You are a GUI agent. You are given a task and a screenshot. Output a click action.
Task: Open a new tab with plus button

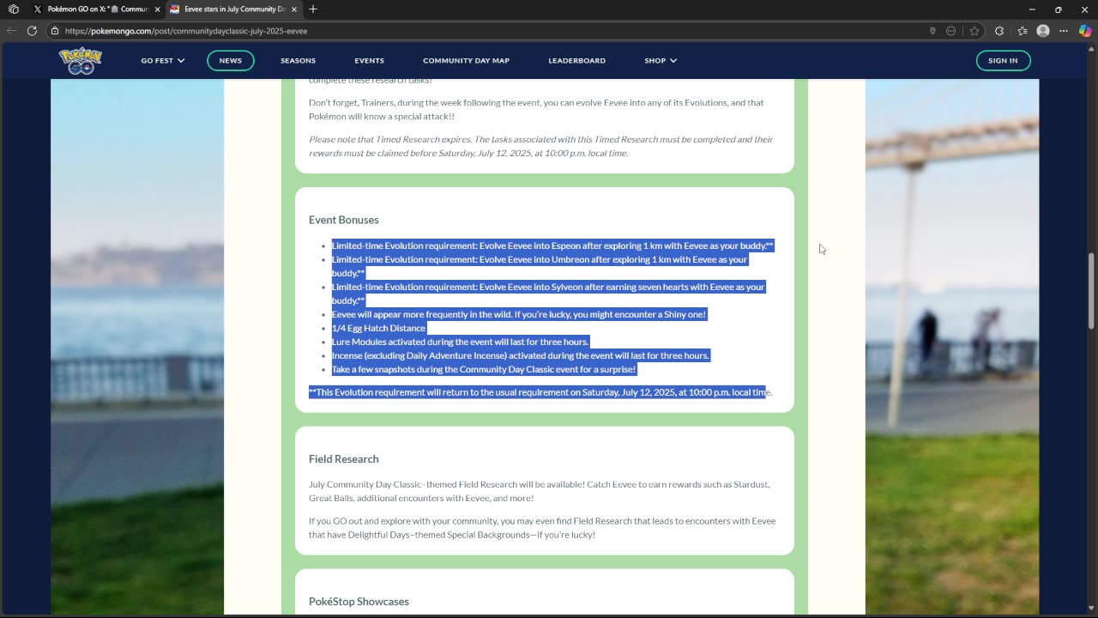(x=313, y=9)
